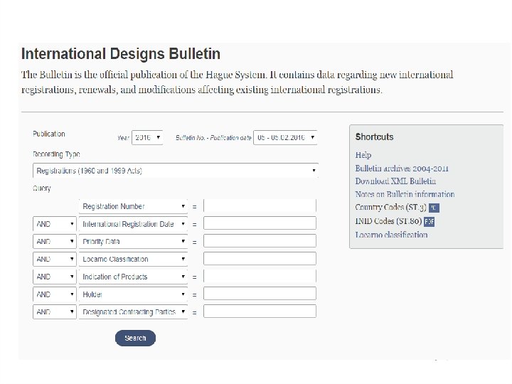
Task: Open the AND operator dropdown beside Holder
Action: click(55, 294)
